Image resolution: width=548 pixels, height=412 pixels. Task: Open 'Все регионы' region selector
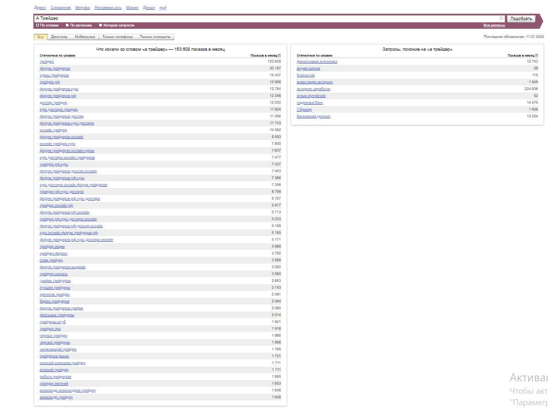(494, 26)
